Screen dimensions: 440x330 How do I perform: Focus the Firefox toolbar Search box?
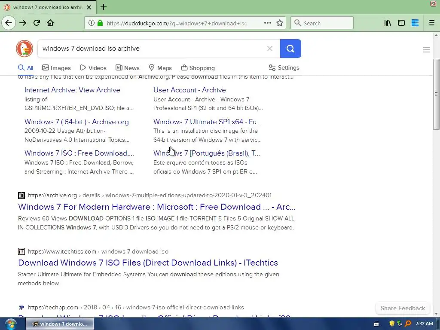322,23
